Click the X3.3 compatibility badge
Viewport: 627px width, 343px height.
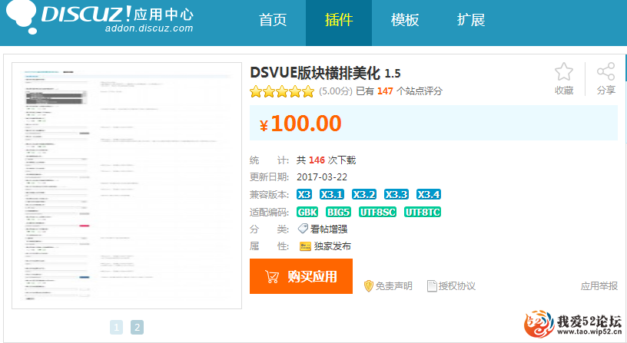[x=396, y=194]
